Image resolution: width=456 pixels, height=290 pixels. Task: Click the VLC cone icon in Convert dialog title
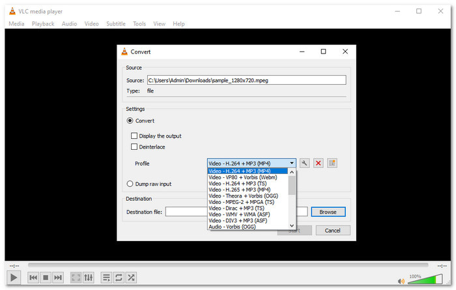point(124,51)
